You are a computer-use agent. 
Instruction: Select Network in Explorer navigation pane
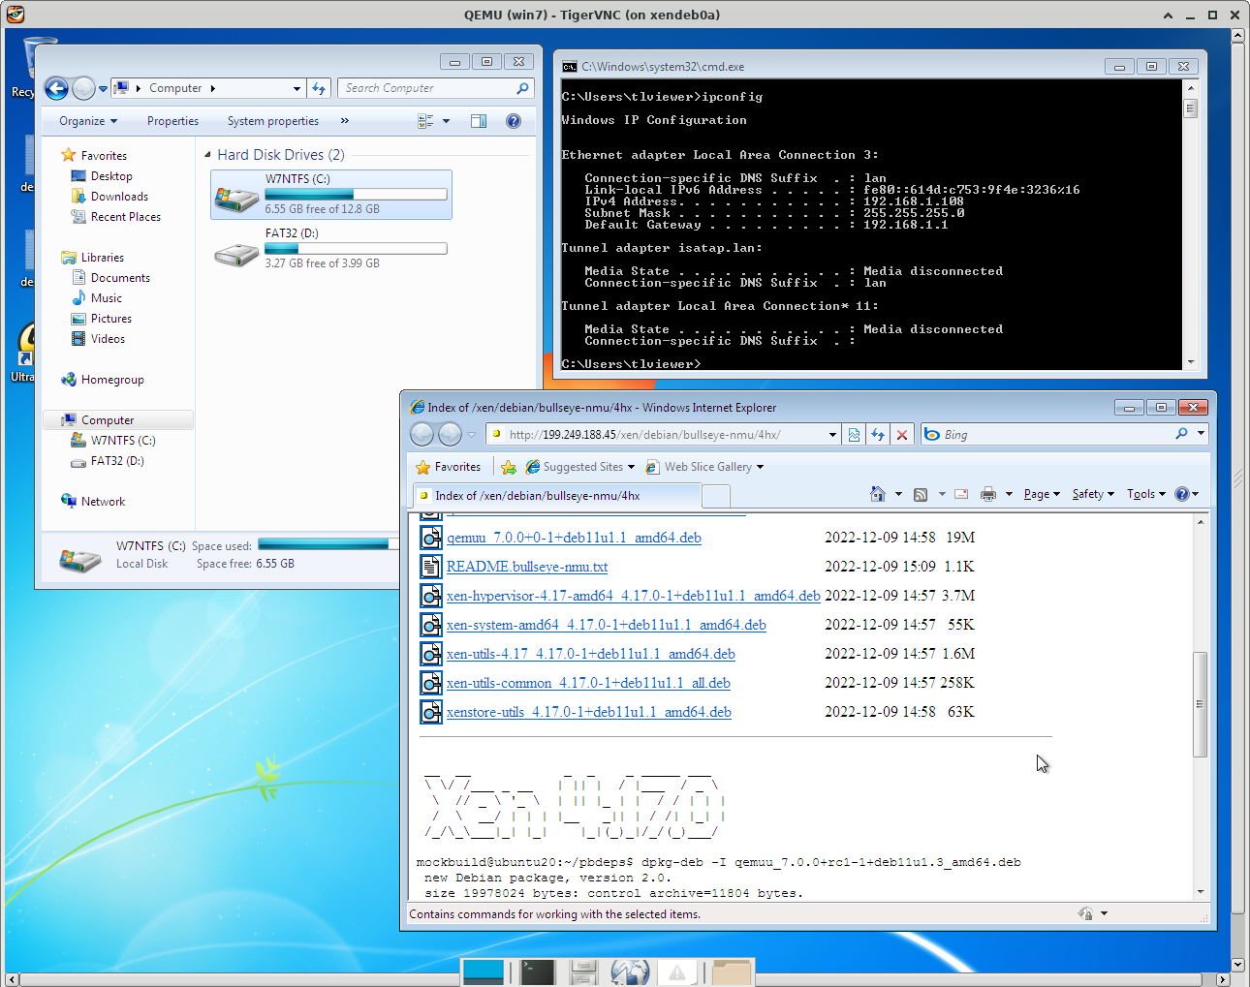tap(103, 502)
